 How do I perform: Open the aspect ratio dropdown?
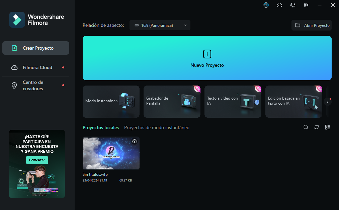click(160, 25)
